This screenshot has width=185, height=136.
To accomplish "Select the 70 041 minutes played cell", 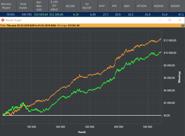I will (11, 14).
